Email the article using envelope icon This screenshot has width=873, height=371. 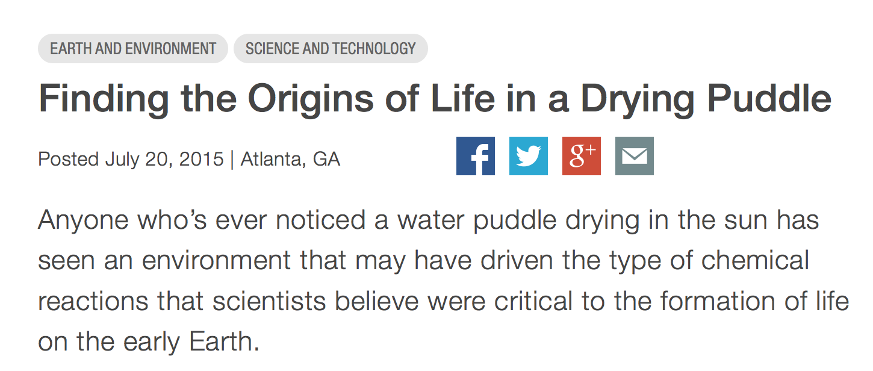click(x=635, y=156)
